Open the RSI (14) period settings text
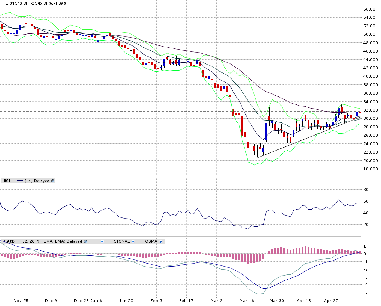Image resolution: width=381 pixels, height=306 pixels. 28,181
